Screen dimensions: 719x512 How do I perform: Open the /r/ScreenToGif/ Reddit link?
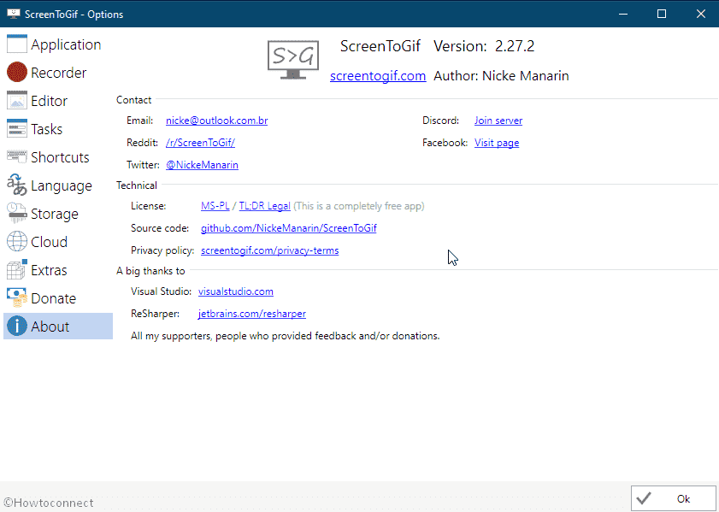click(x=200, y=143)
